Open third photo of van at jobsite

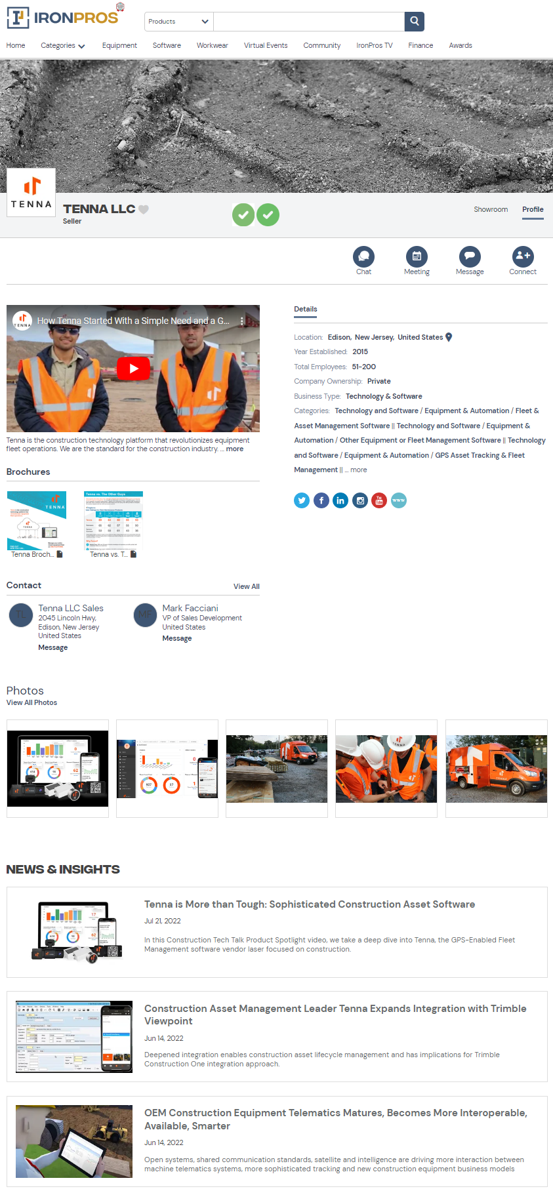pos(277,769)
